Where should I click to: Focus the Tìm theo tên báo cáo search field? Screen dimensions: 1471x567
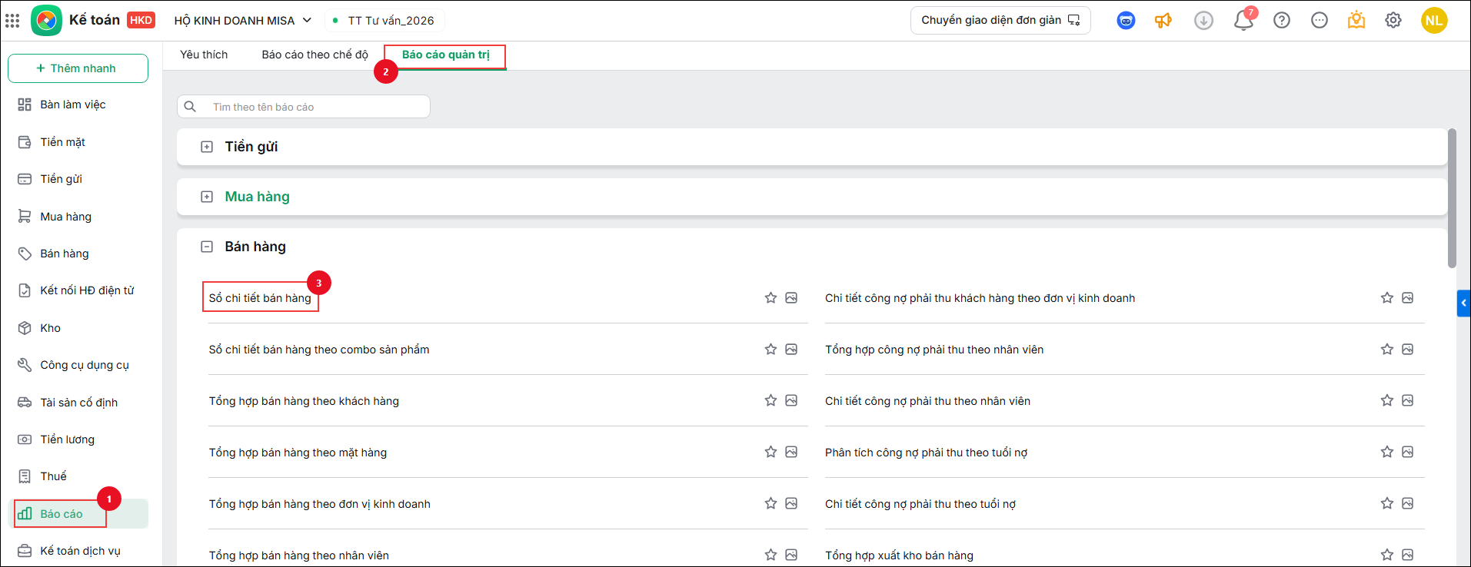click(x=304, y=107)
